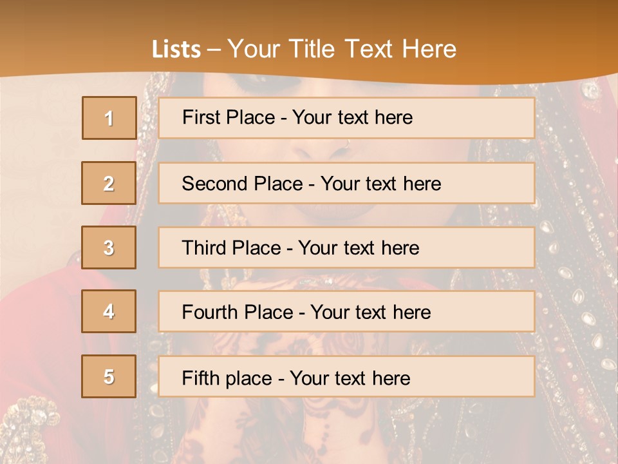Click "Your text here" in the Fourth Place row
Screen dimensions: 618x464
click(x=370, y=313)
